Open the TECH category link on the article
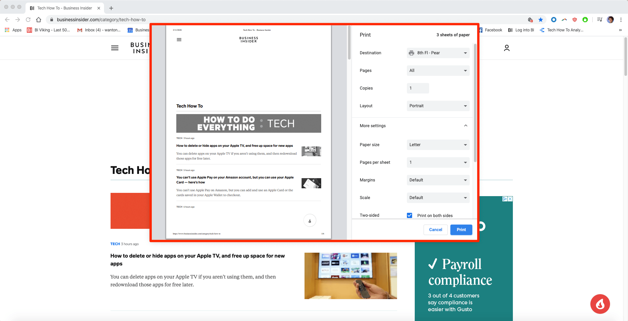The height and width of the screenshot is (321, 628). click(115, 244)
